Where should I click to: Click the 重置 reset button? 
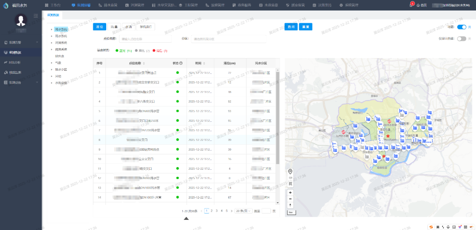[x=305, y=27]
